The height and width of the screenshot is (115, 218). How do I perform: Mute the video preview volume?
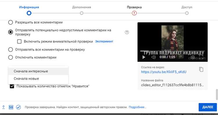[153, 57]
